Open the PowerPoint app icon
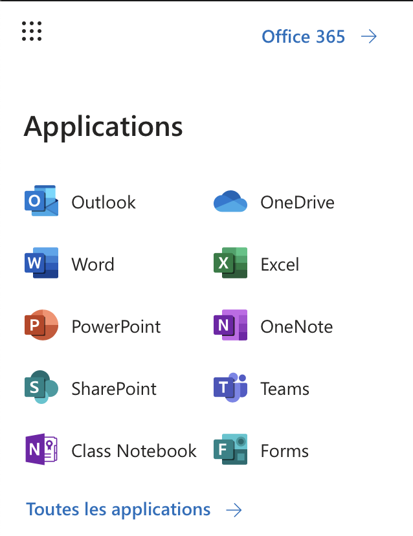This screenshot has height=536, width=413. (41, 325)
